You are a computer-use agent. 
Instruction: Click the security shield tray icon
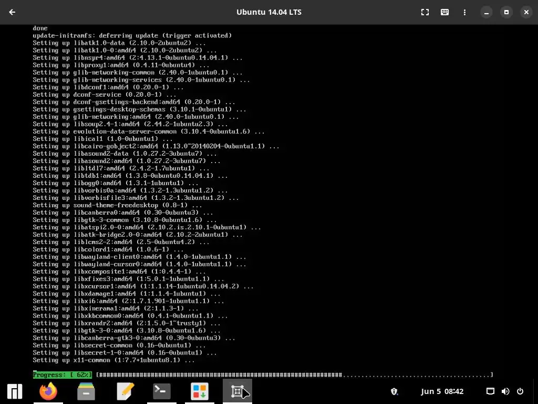(x=394, y=391)
